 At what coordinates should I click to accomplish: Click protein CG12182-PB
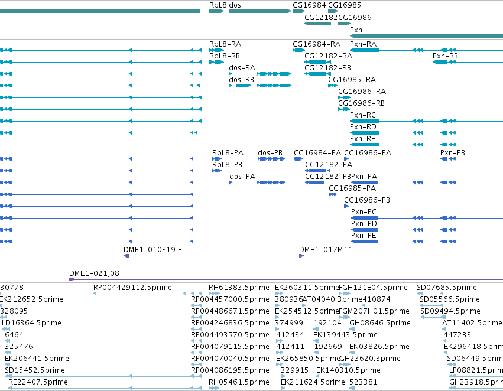328,177
